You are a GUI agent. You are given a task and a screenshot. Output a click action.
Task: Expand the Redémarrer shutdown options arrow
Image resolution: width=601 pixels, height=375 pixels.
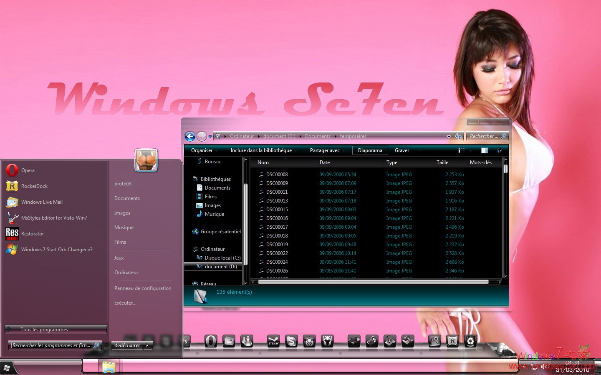(147, 345)
